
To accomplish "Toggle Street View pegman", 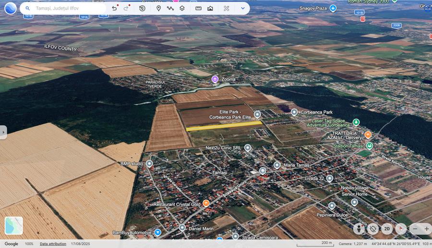I will point(359,229).
